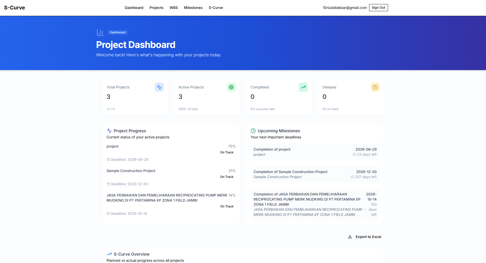The image size is (486, 263).
Task: Click the Upcoming Milestones clock icon
Action: click(253, 131)
